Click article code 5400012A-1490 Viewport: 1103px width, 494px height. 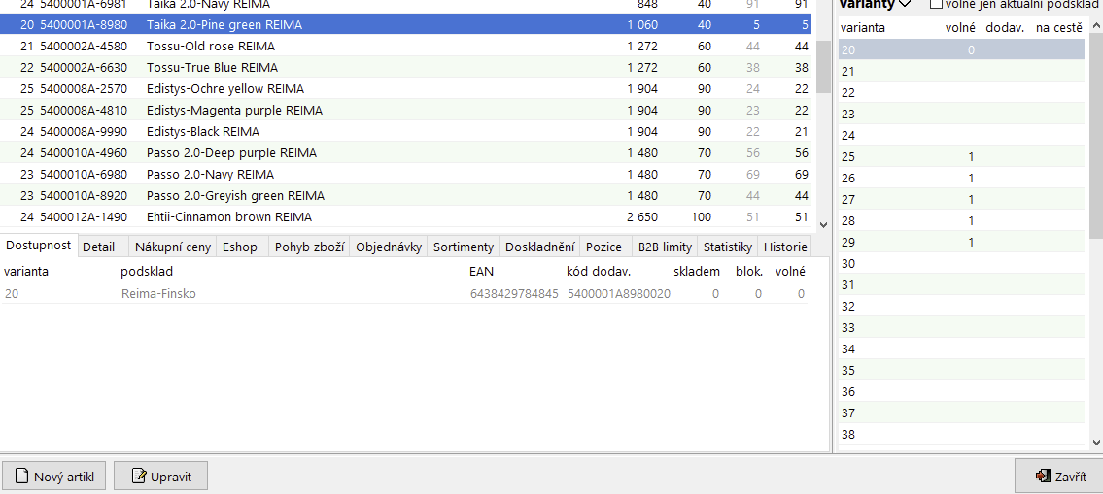tap(84, 216)
